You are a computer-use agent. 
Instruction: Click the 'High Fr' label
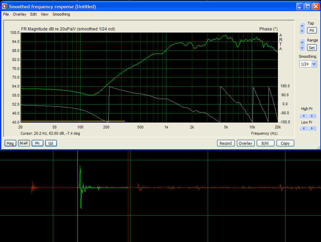(x=307, y=109)
